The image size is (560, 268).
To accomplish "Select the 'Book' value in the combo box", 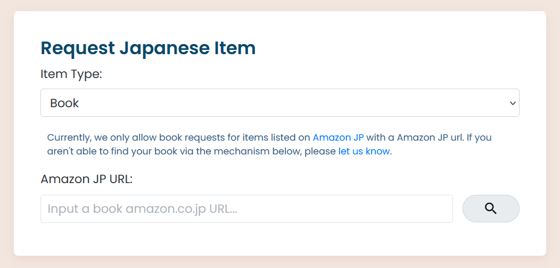I will click(x=64, y=103).
